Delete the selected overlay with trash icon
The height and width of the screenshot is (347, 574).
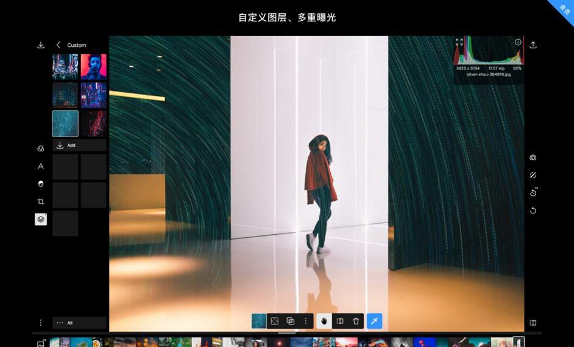click(x=356, y=321)
